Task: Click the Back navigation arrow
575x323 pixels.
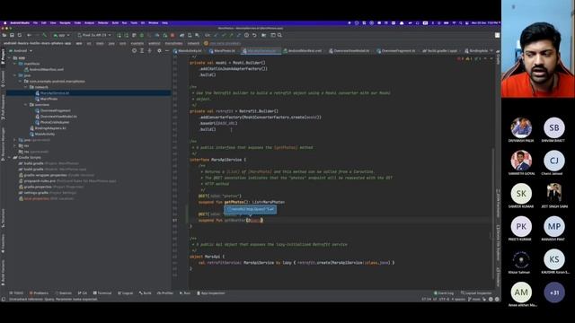Action: [x=29, y=35]
